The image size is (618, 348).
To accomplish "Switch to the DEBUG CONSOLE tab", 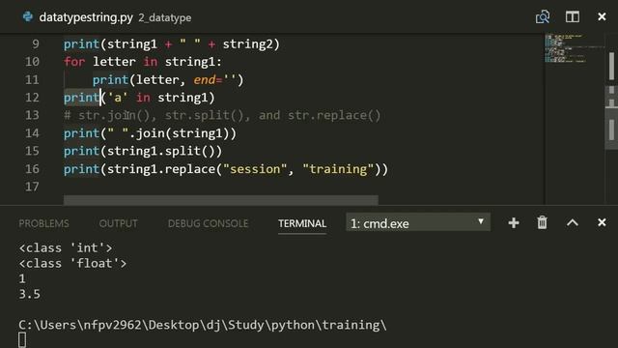I will pos(209,223).
